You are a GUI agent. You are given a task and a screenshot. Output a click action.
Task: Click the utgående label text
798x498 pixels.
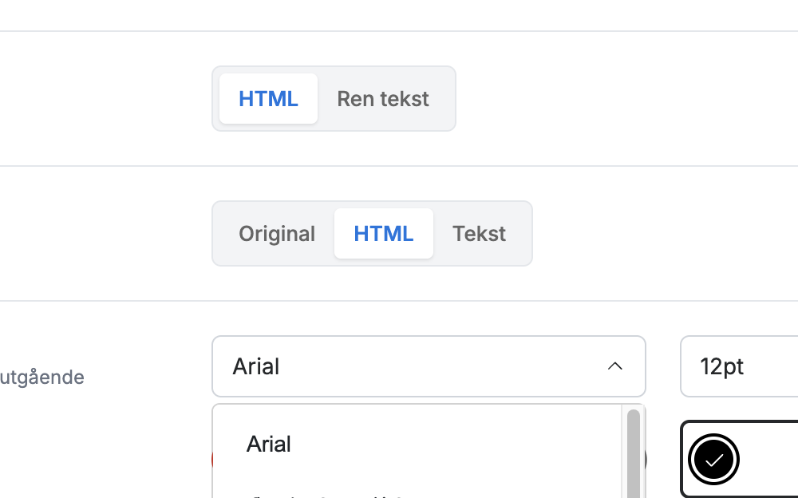point(41,377)
